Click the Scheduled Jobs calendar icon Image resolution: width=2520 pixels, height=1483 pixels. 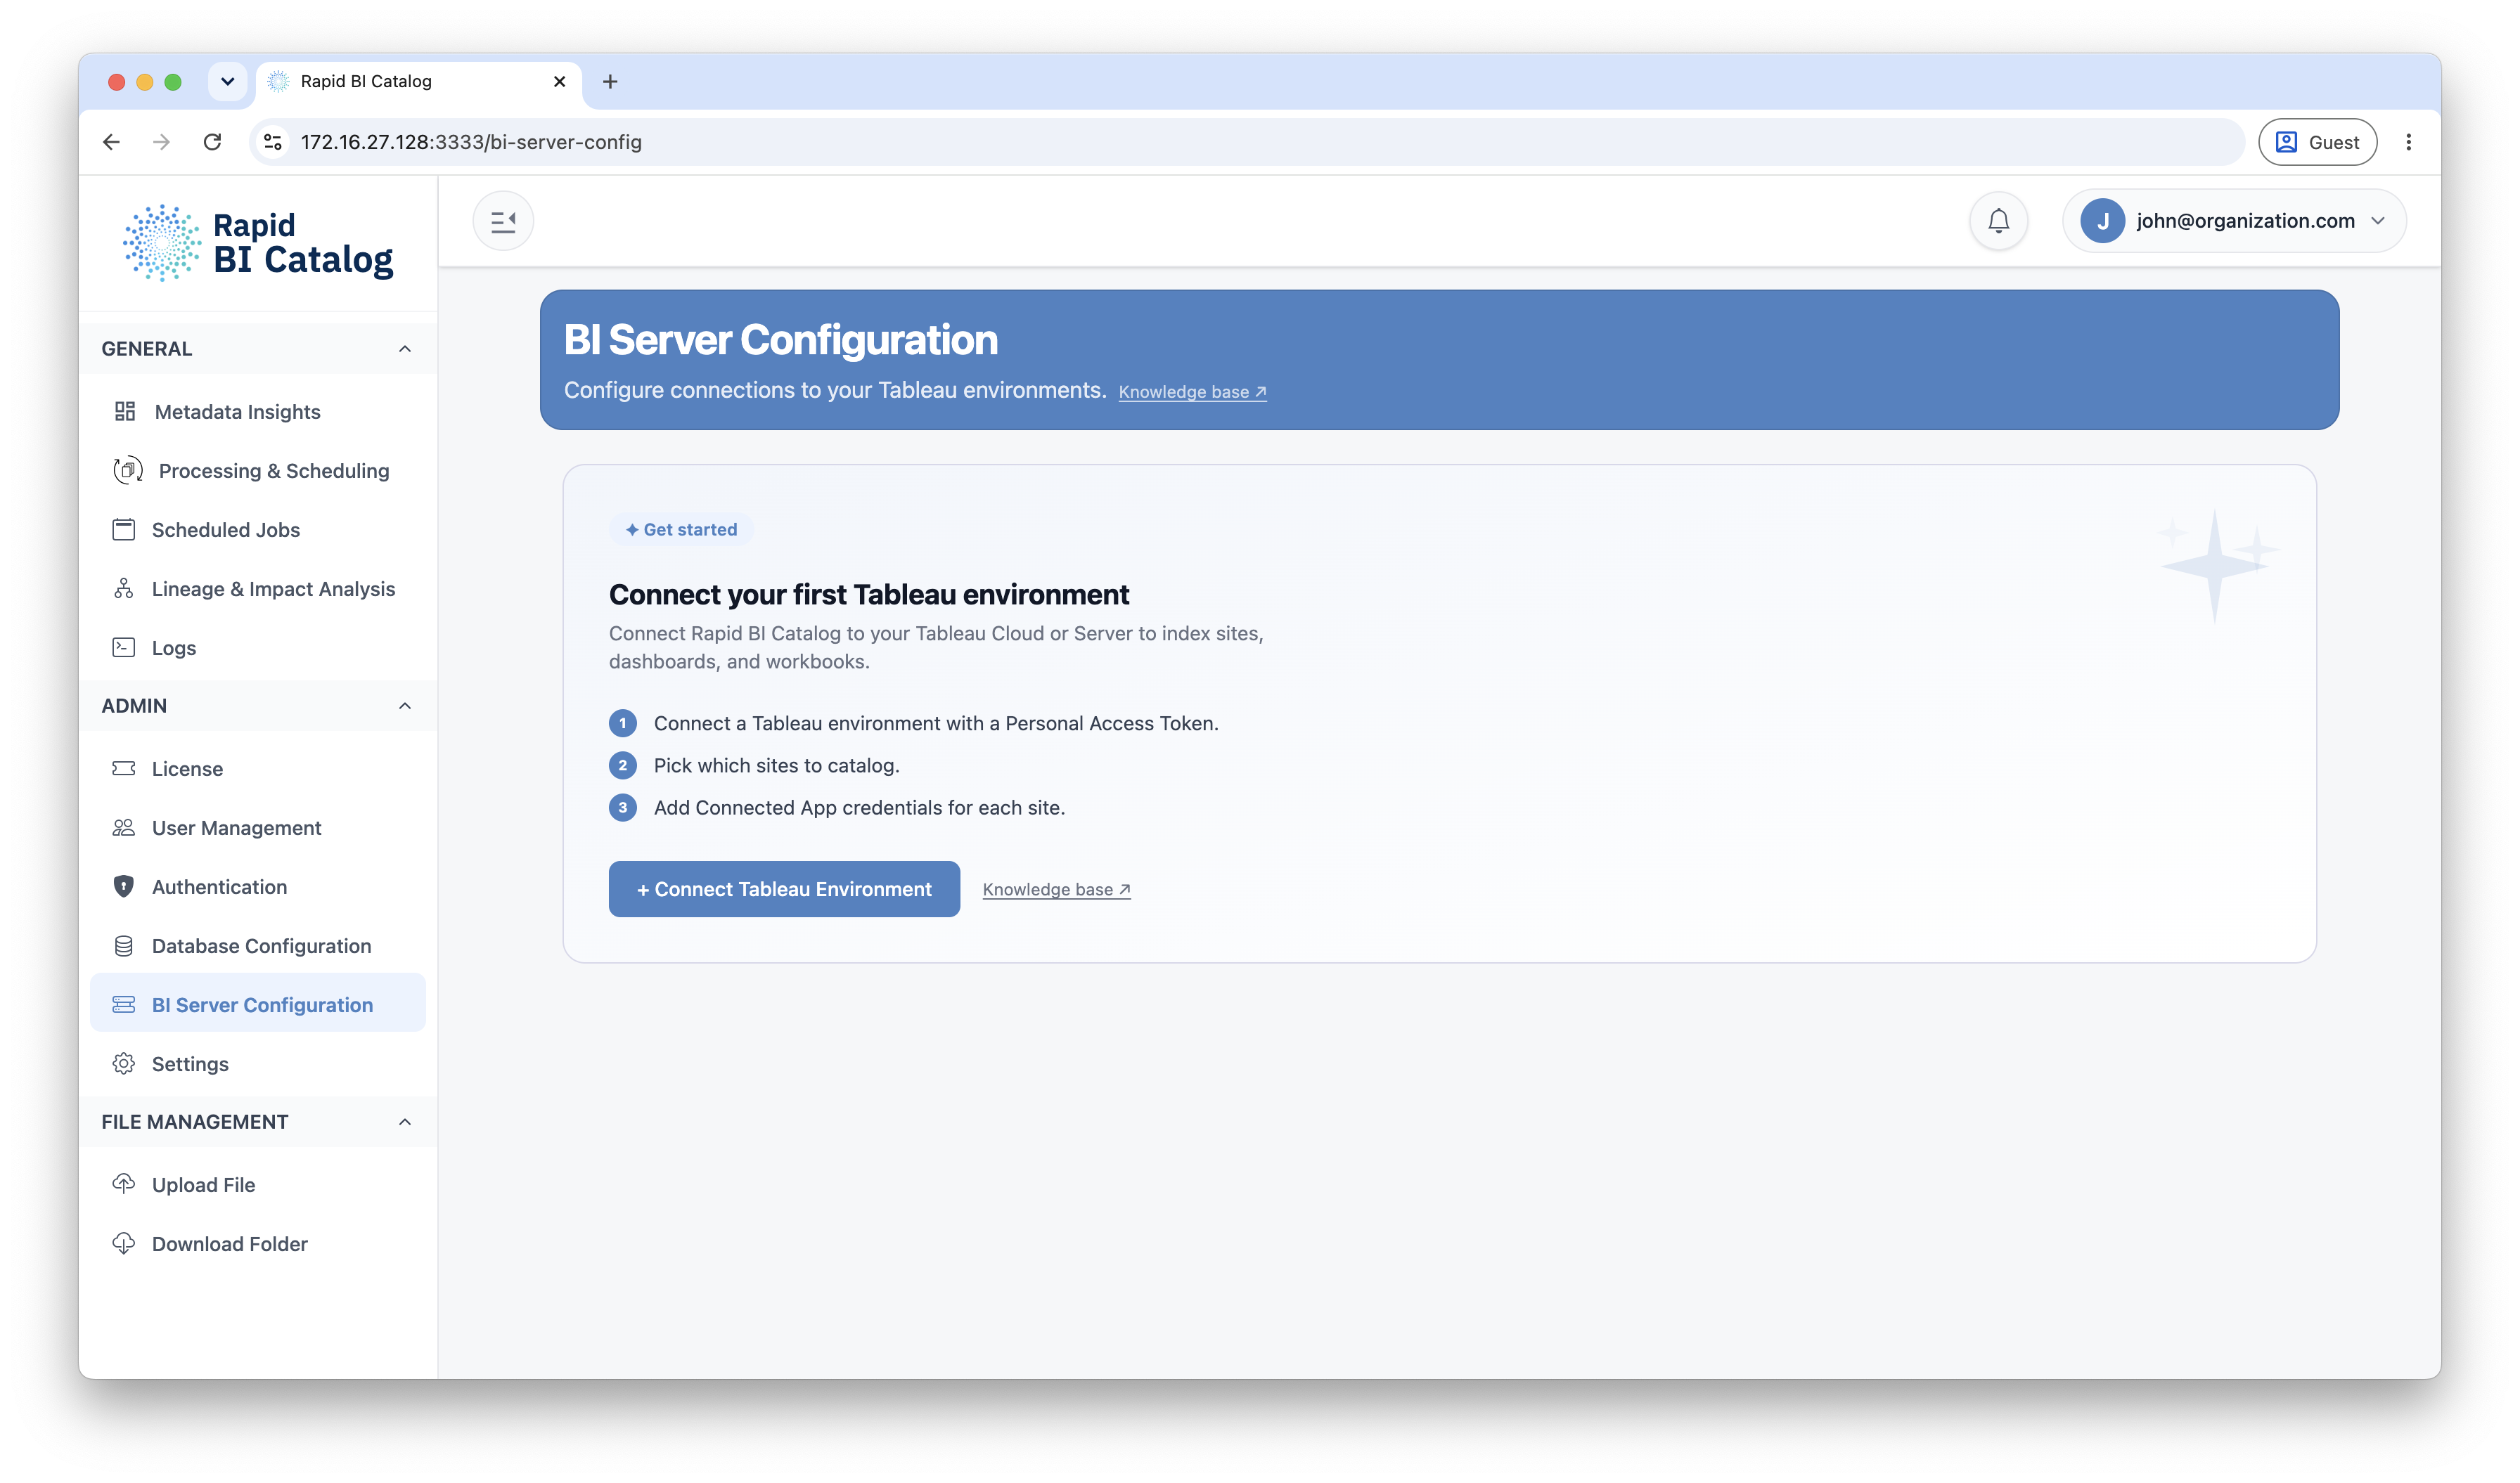click(124, 530)
